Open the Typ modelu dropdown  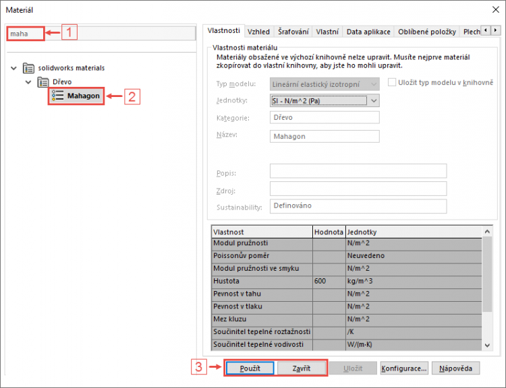(x=325, y=84)
